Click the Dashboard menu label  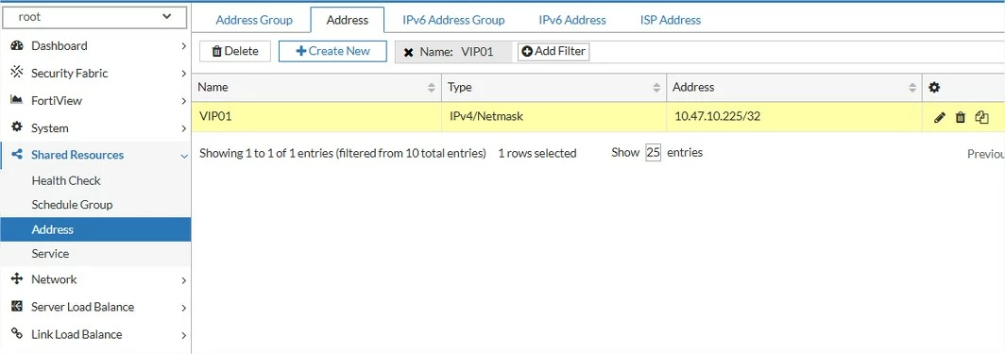59,45
